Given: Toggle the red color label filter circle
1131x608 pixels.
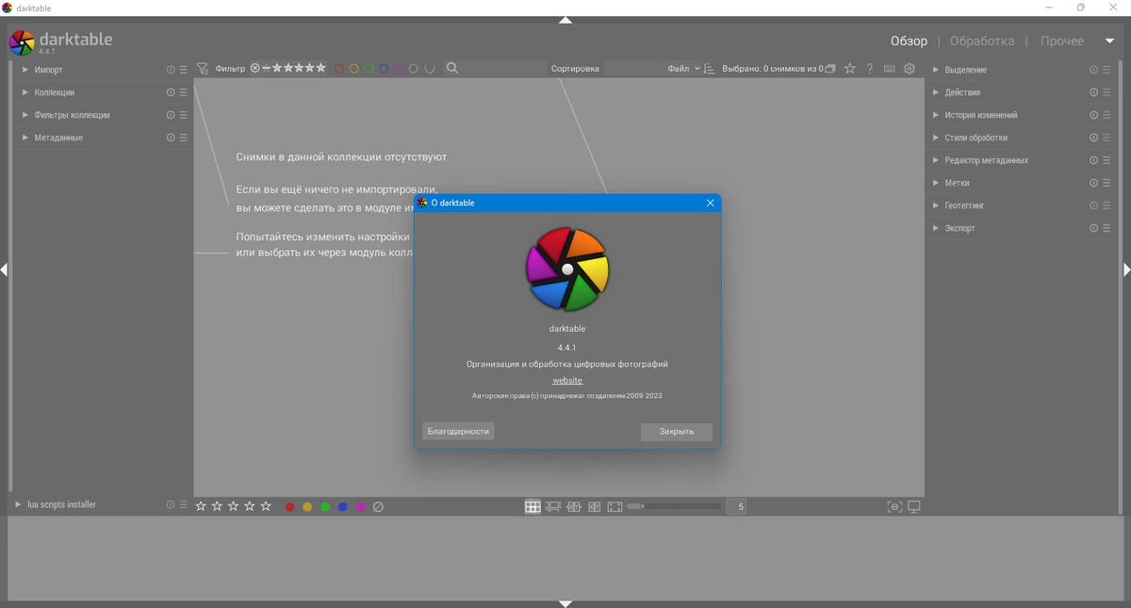Looking at the screenshot, I should 339,69.
